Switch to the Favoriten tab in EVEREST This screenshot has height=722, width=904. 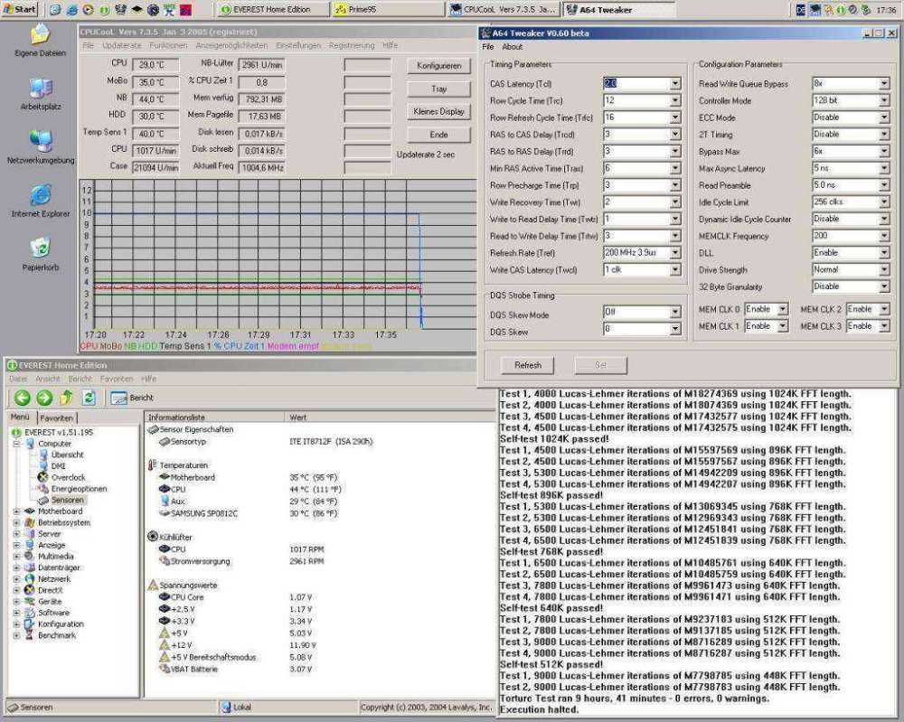56,417
